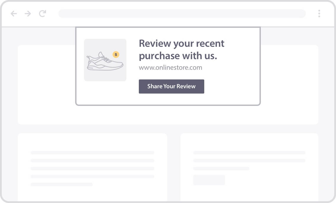Click the Share Your Review button
Screen dimensions: 336x203
(x=172, y=86)
